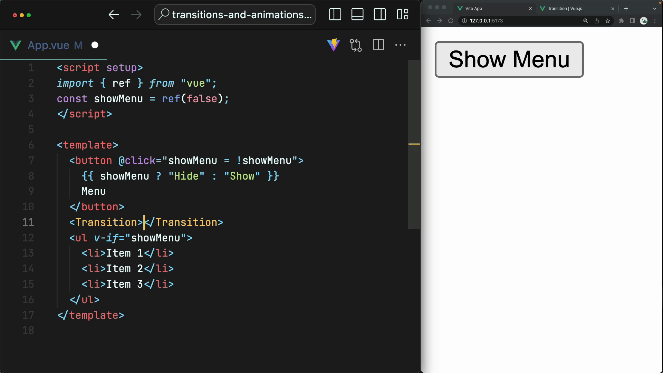This screenshot has width=663, height=373.
Task: Go forward with VS Code right arrow
Action: pyautogui.click(x=136, y=15)
